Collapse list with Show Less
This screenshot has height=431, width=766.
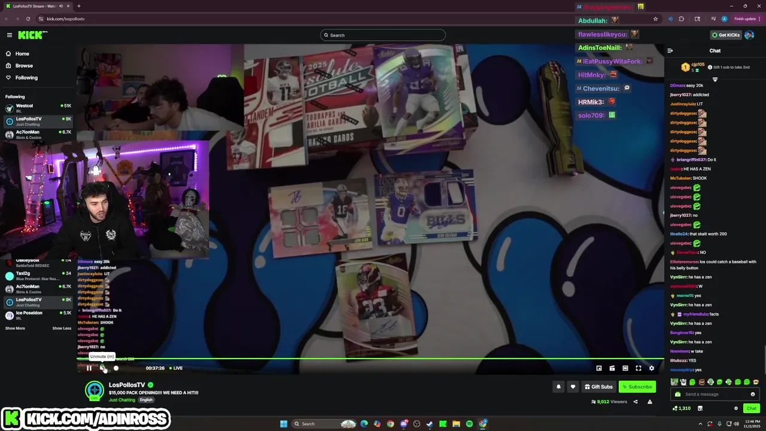coord(62,328)
